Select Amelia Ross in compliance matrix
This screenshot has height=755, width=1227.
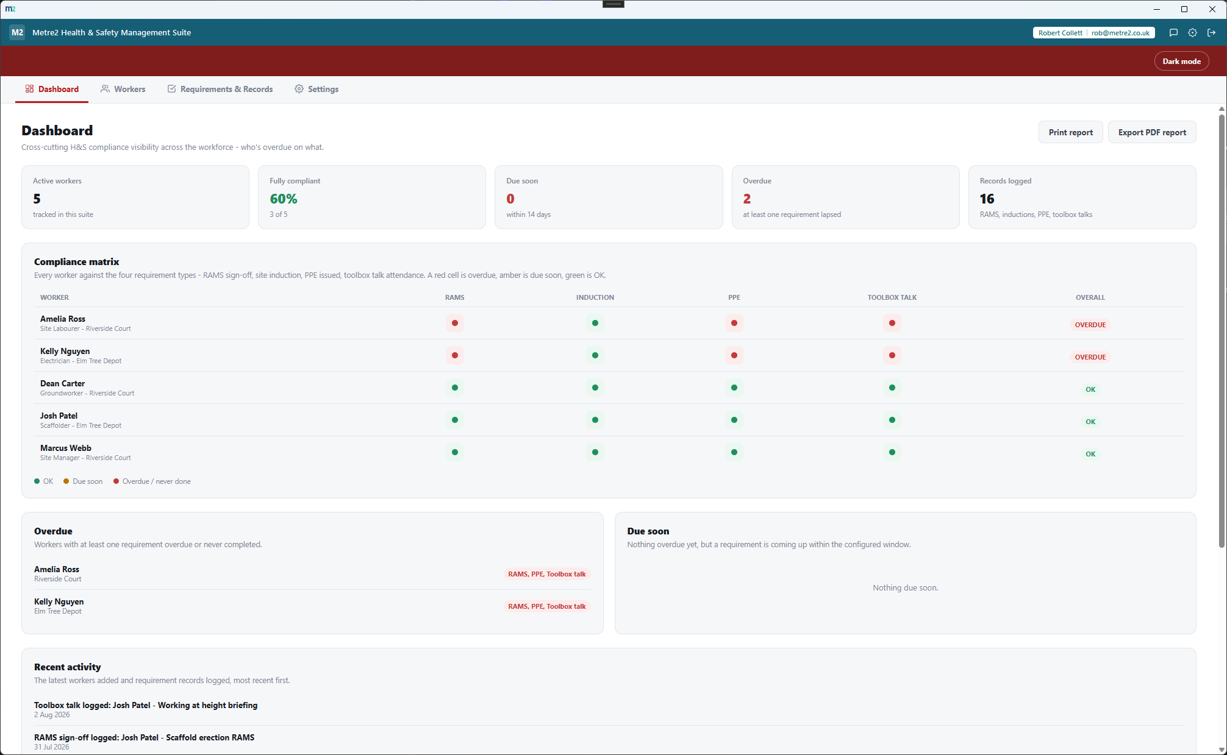[609, 323]
